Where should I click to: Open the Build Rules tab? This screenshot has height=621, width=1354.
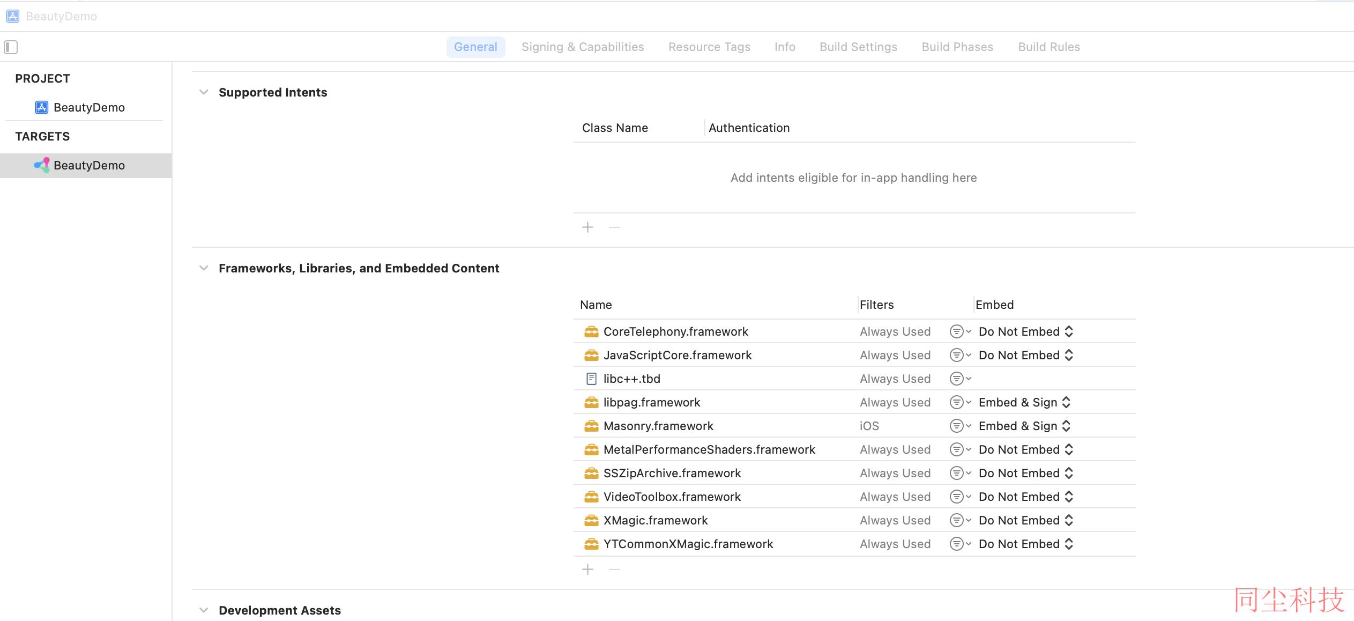(1049, 47)
